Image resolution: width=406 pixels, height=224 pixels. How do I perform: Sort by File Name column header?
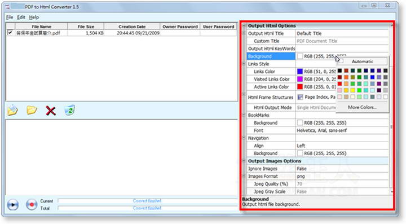pyautogui.click(x=41, y=27)
